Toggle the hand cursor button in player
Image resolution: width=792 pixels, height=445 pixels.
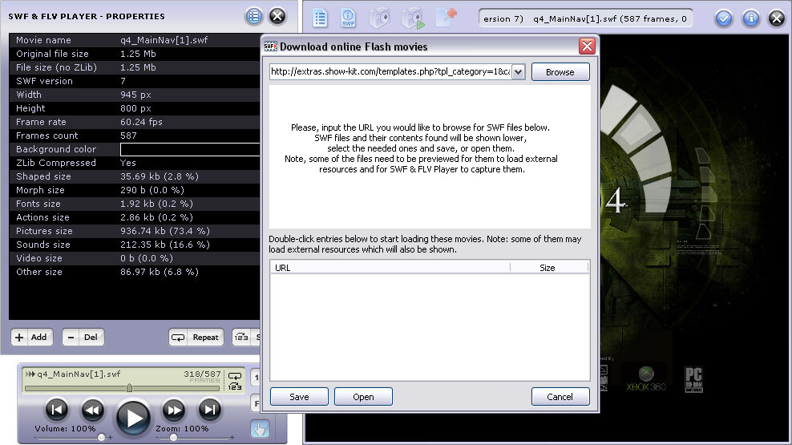(x=260, y=429)
